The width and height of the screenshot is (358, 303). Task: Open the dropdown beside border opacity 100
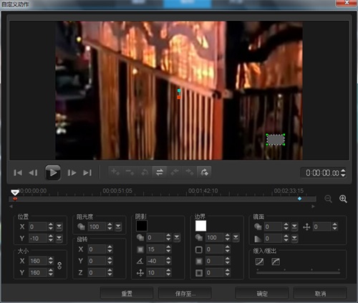click(236, 237)
